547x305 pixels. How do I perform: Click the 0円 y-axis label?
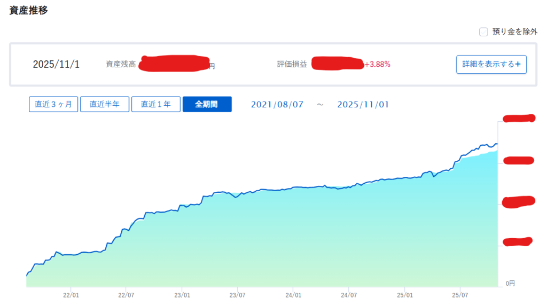click(510, 283)
